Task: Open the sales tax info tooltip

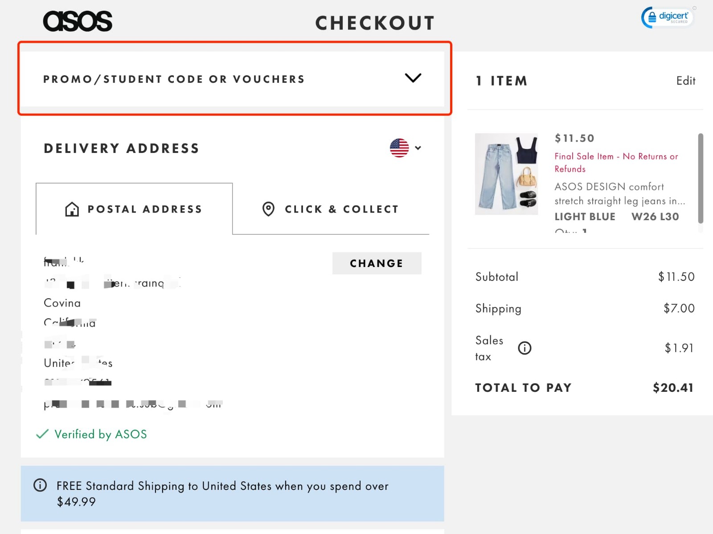Action: click(x=524, y=348)
